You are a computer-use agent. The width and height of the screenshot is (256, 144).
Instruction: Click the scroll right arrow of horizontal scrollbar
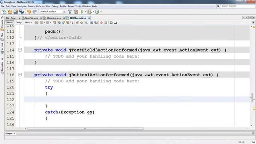tap(248, 129)
